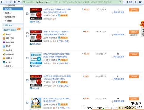Click the 极速 speed mode button
The image size is (144, 110).
[x=129, y=2]
